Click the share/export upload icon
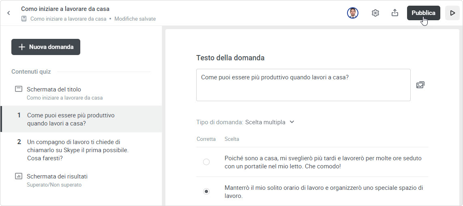The image size is (463, 206). click(395, 13)
